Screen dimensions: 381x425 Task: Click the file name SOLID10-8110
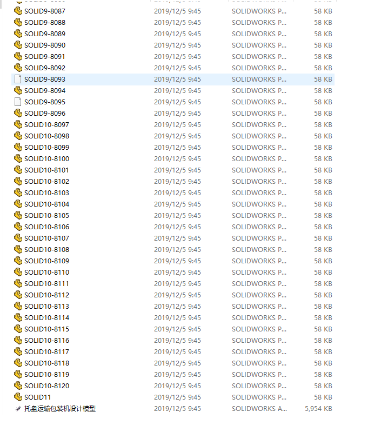[x=46, y=273]
